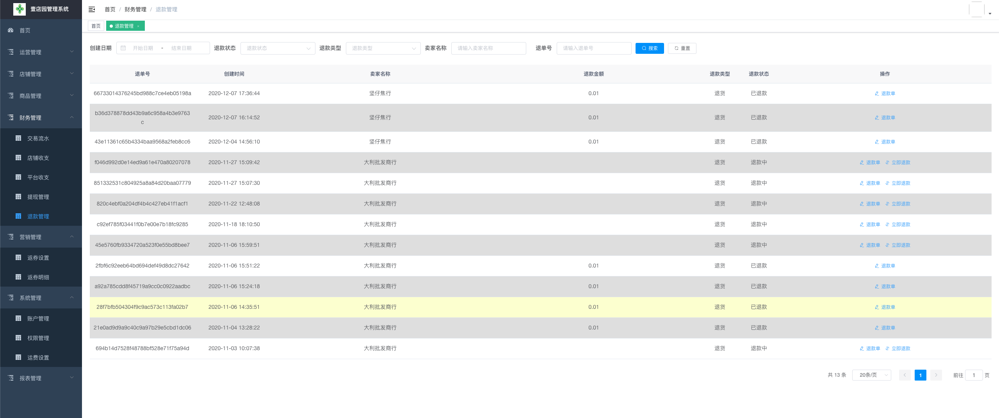Screen dimensions: 999x418
Task: Open 平台收支 menu item
Action: pyautogui.click(x=41, y=177)
